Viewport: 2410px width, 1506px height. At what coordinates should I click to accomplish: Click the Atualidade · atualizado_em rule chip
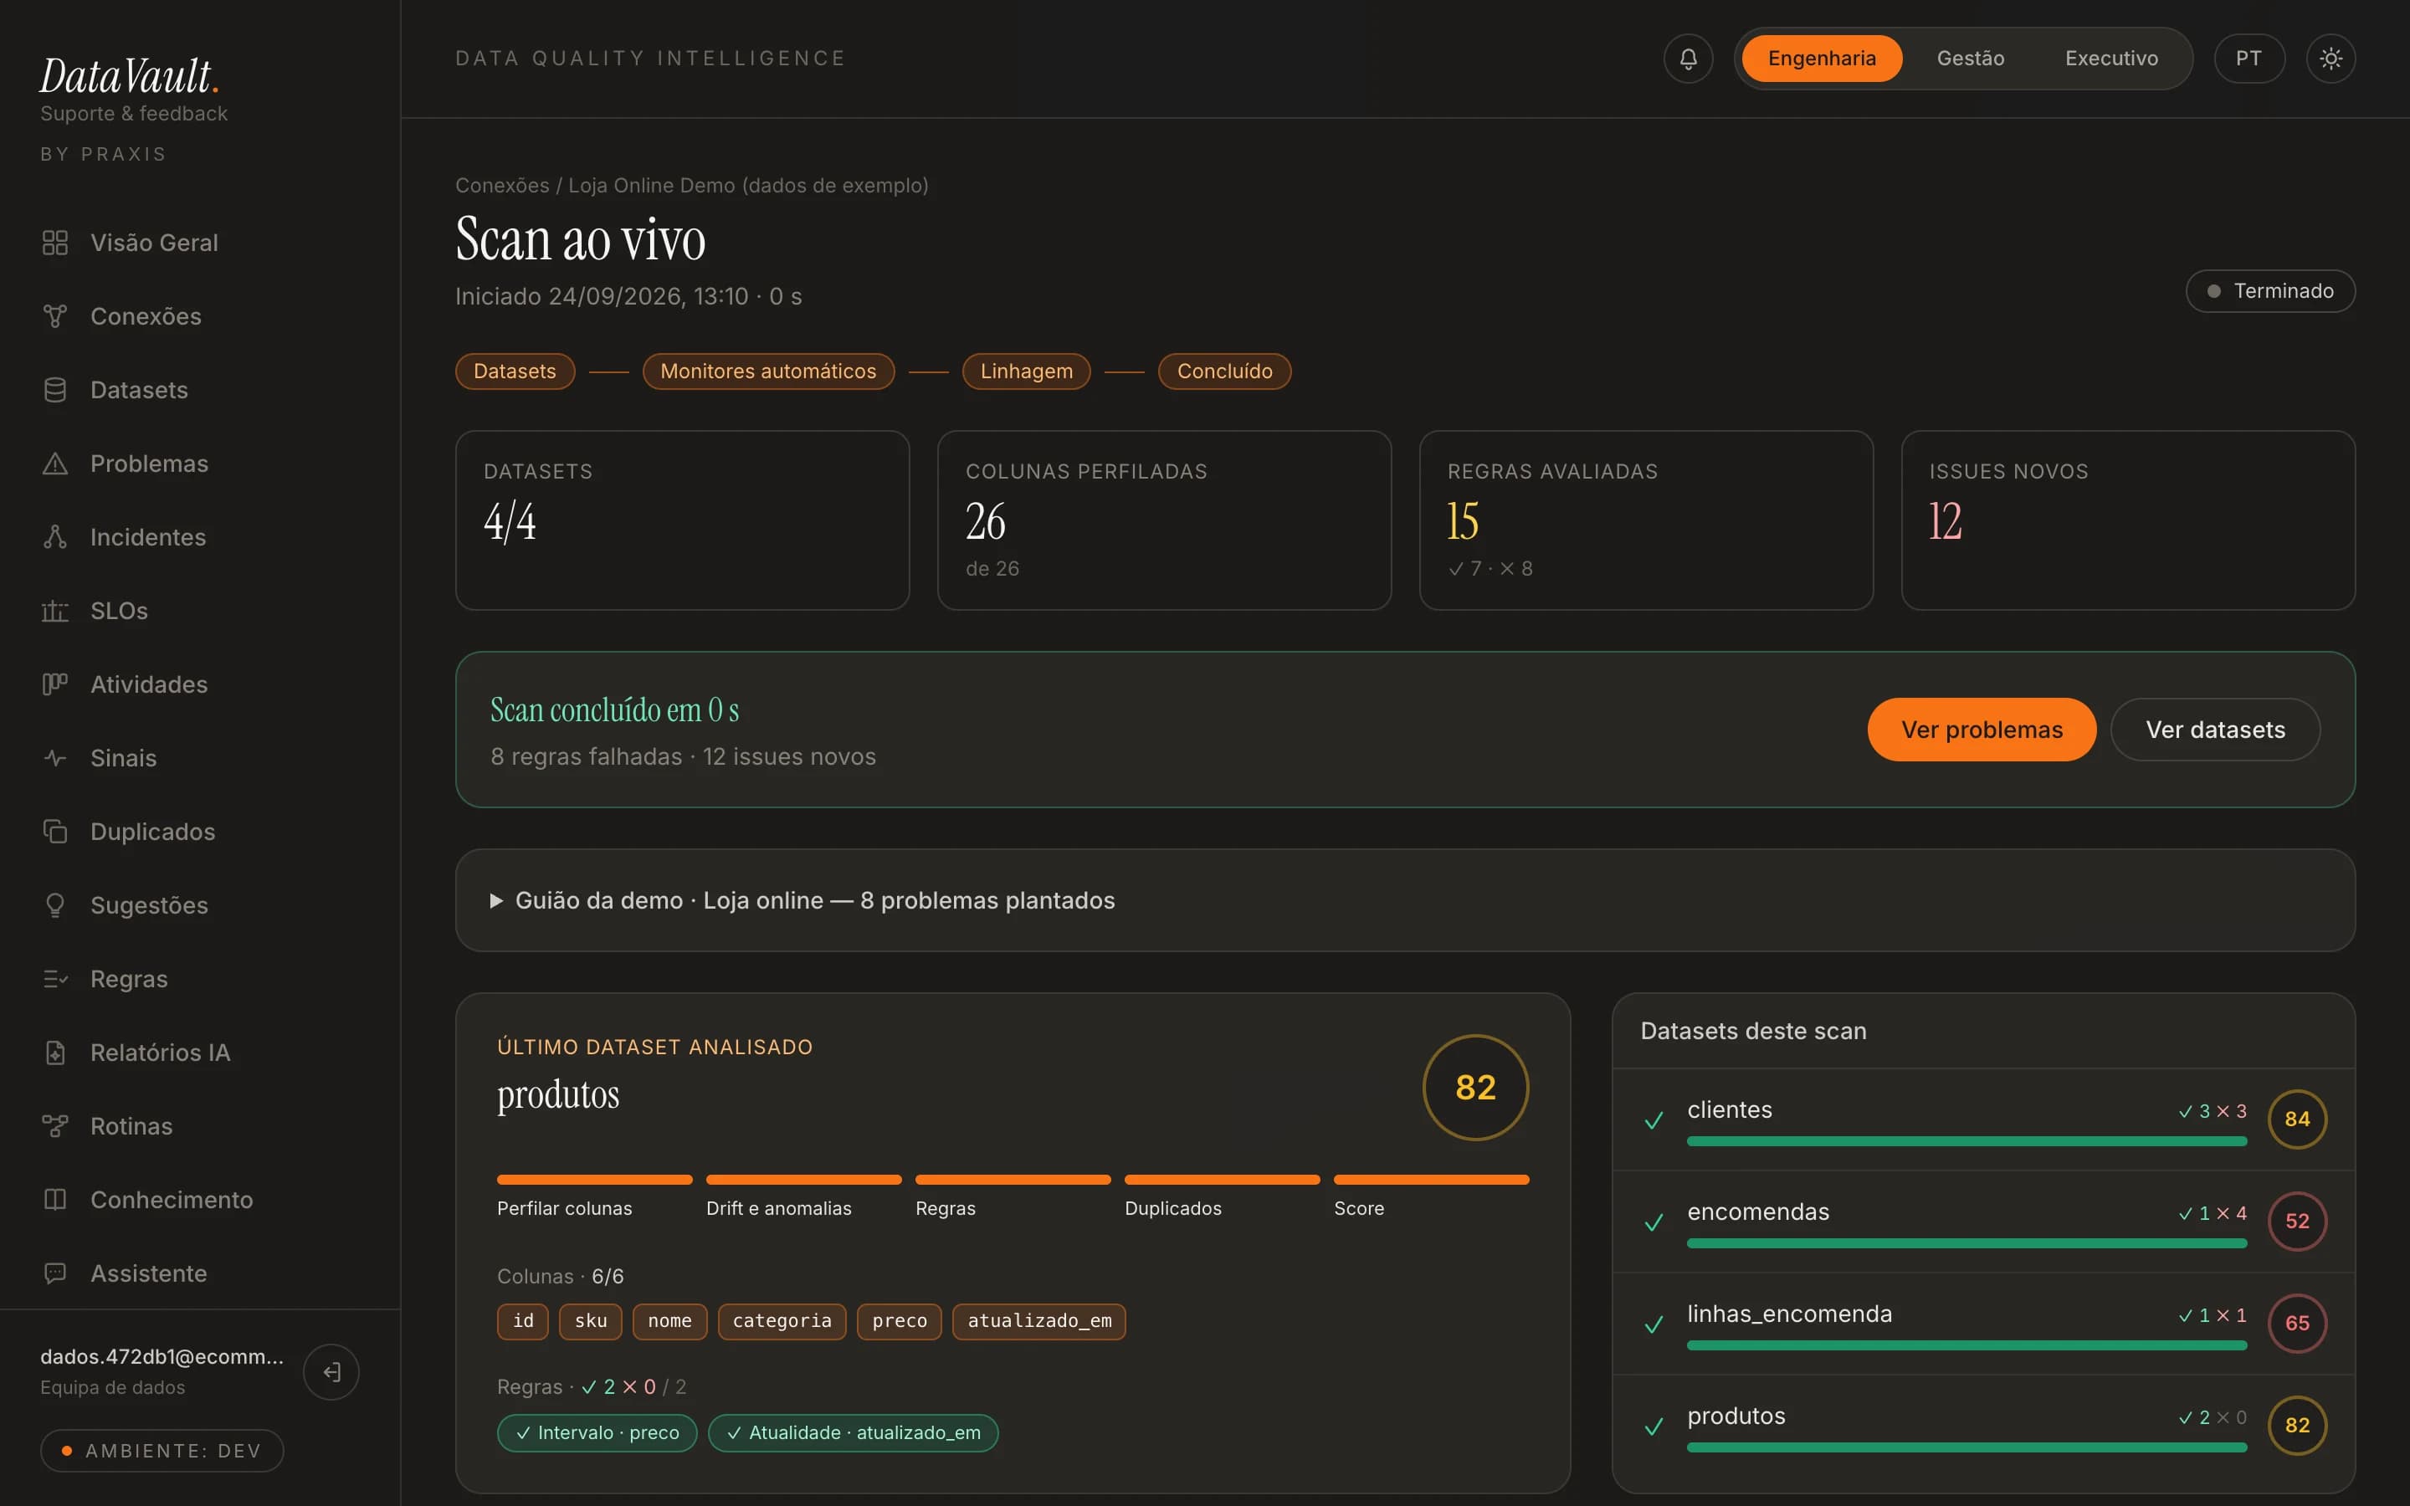pos(854,1433)
